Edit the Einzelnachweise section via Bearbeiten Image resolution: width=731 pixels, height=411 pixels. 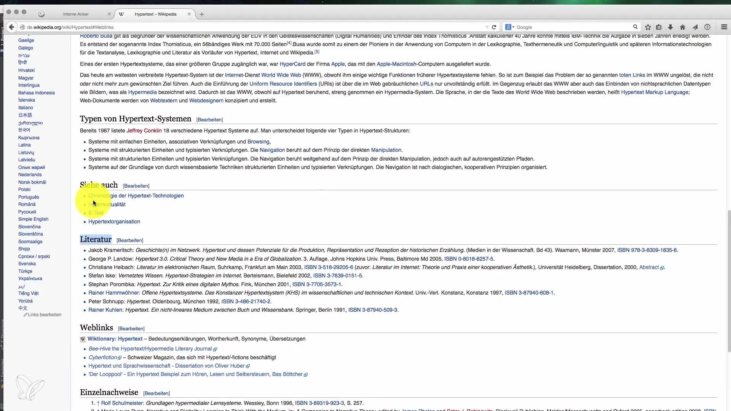click(156, 393)
